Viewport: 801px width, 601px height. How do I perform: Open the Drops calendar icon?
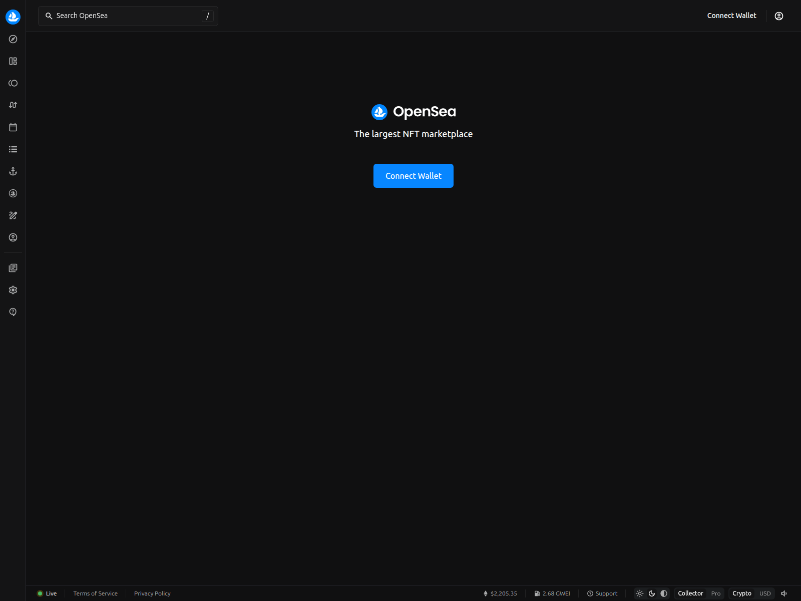13,127
